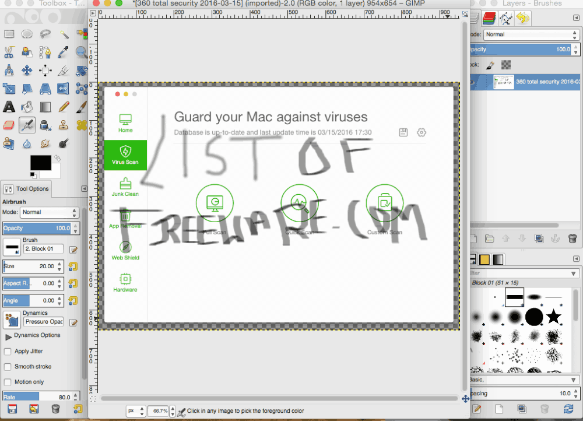Screen dimensions: 583x421
Task: Select the Shear tool
Action: coord(27,89)
